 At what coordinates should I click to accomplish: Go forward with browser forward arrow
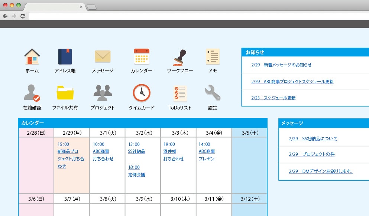point(14,16)
